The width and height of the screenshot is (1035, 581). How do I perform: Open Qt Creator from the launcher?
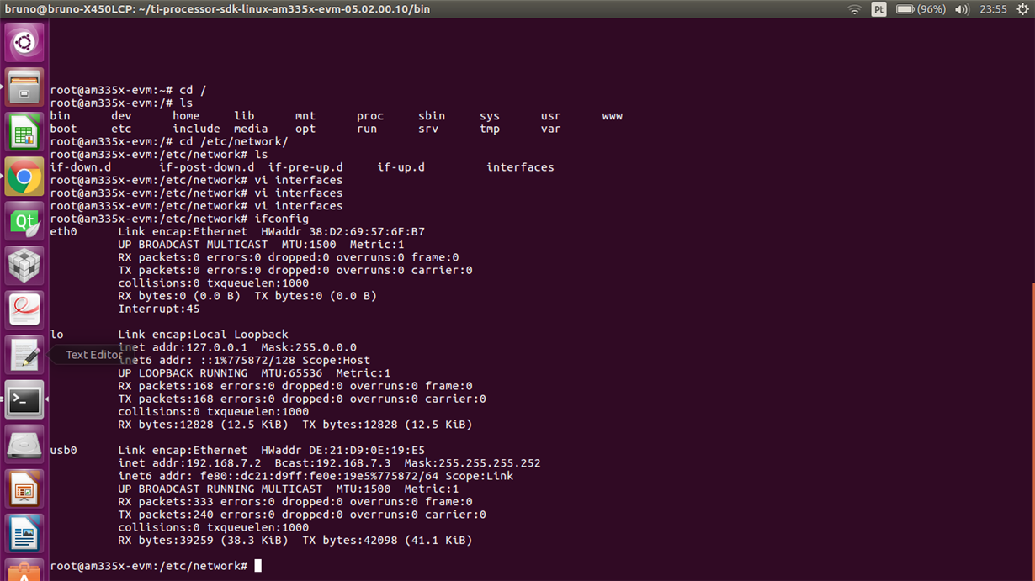point(24,221)
